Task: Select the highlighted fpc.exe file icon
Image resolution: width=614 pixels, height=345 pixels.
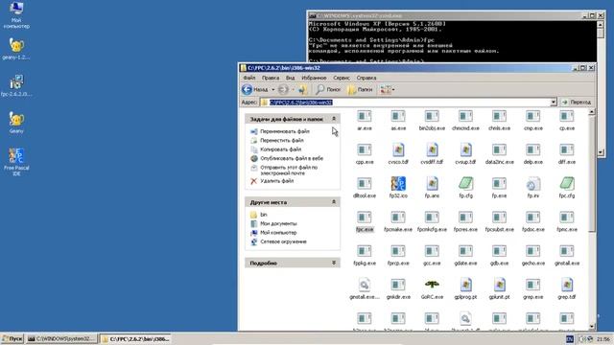Action: [365, 218]
